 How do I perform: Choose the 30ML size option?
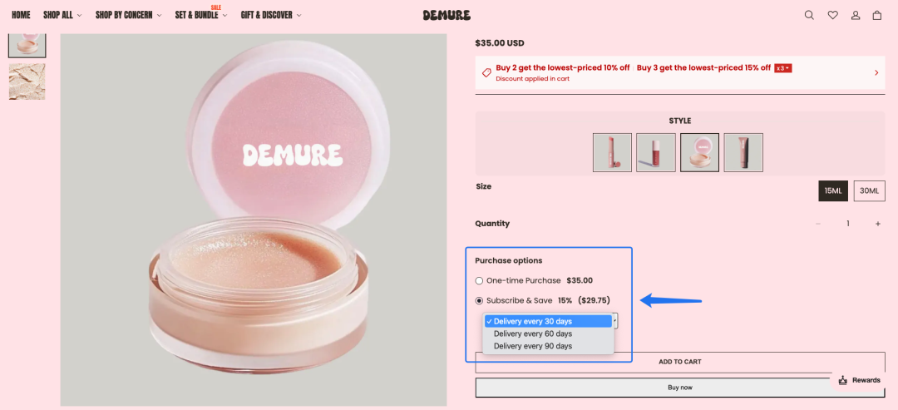[869, 190]
